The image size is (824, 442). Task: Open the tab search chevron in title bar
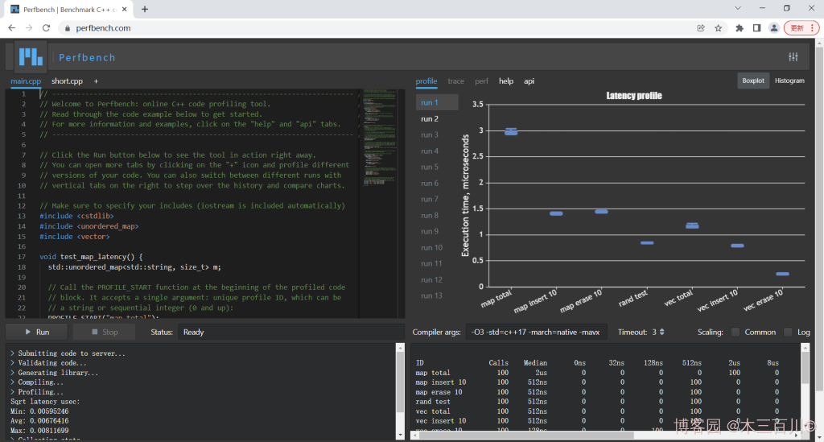[x=739, y=8]
